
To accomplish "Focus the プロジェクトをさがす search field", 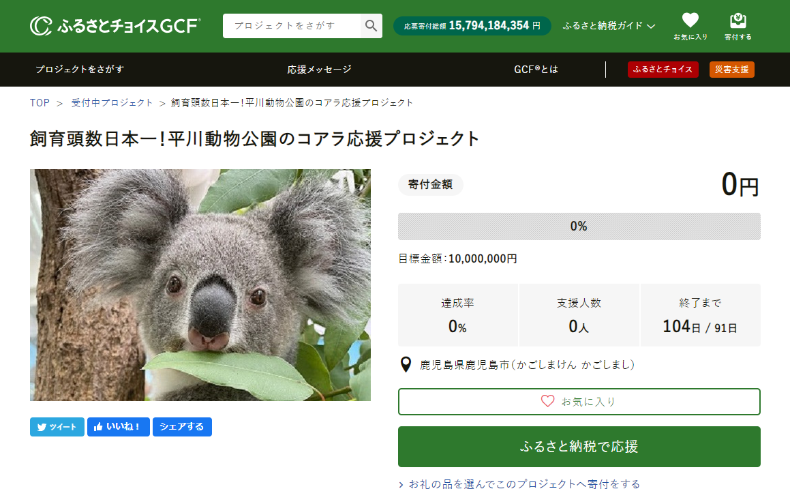I will [x=291, y=26].
